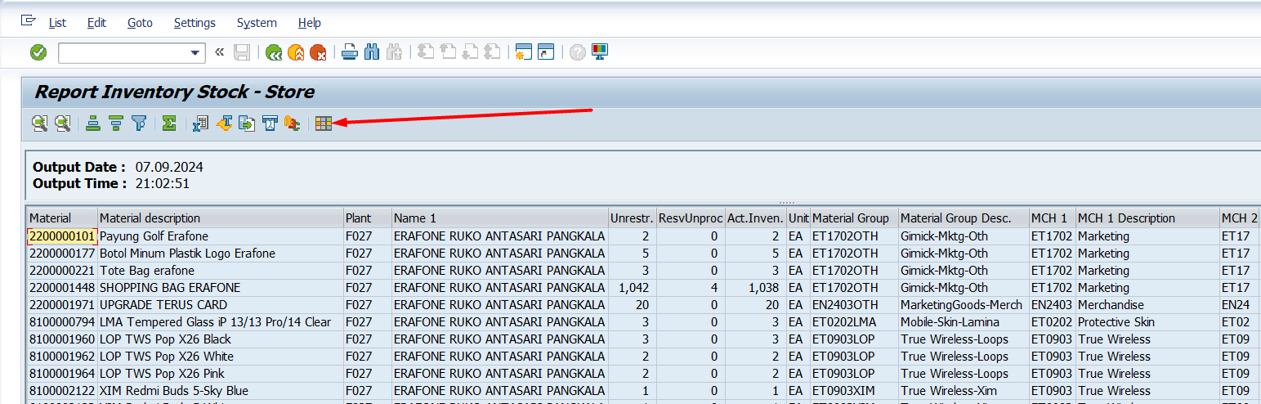
Task: Click the Change Layout grid icon
Action: [324, 123]
